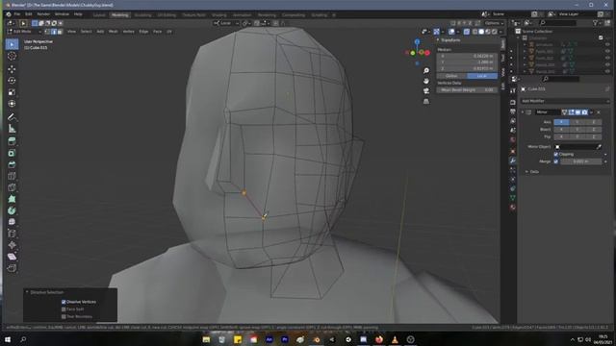This screenshot has height=346, width=616.
Task: Toggle the Tear Boundary checkbox
Action: point(64,316)
